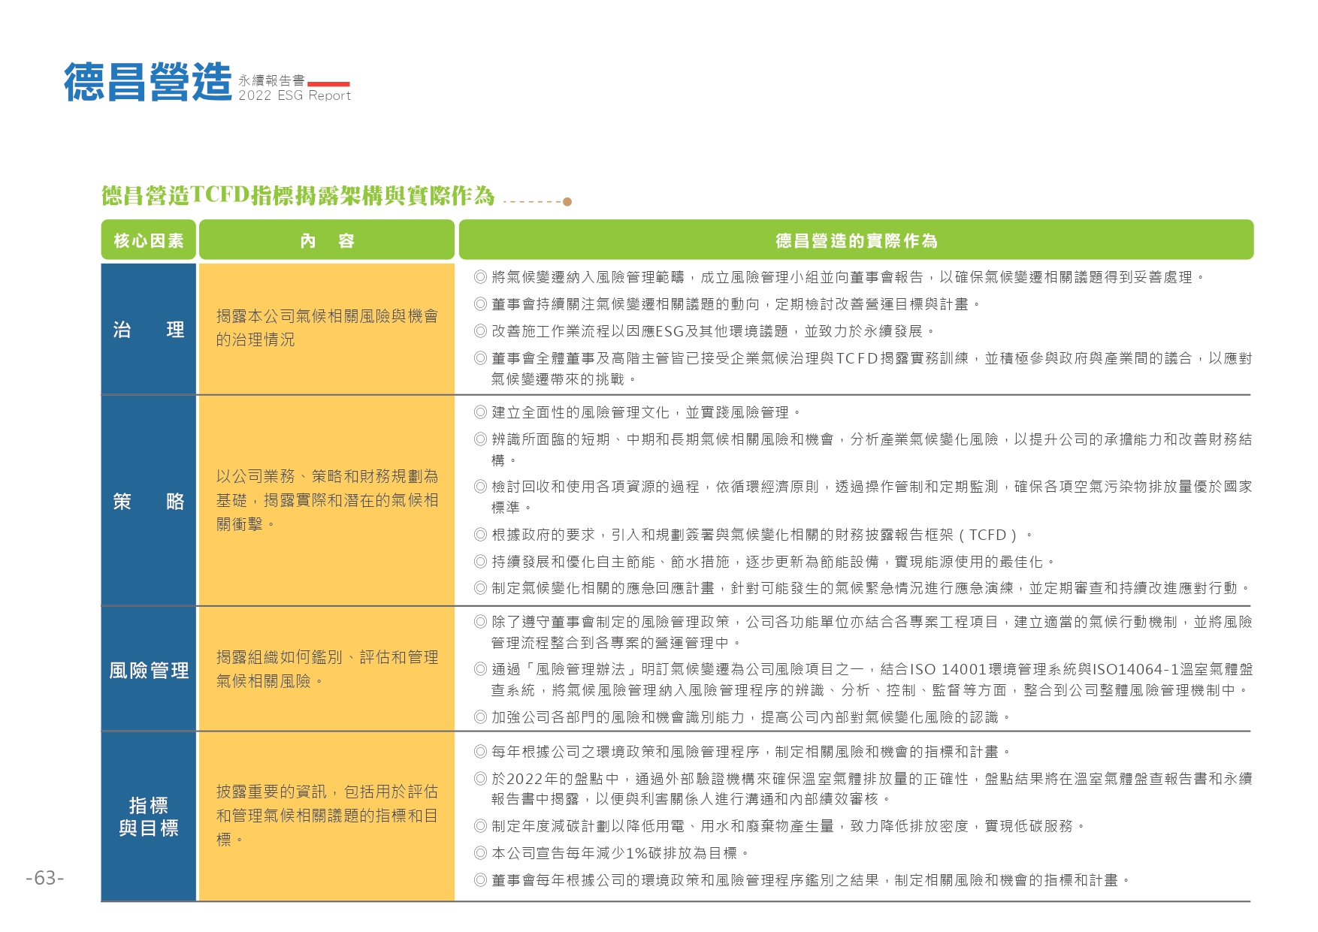1318x932 pixels.
Task: Click the orange dot after the section title
Action: pos(567,201)
